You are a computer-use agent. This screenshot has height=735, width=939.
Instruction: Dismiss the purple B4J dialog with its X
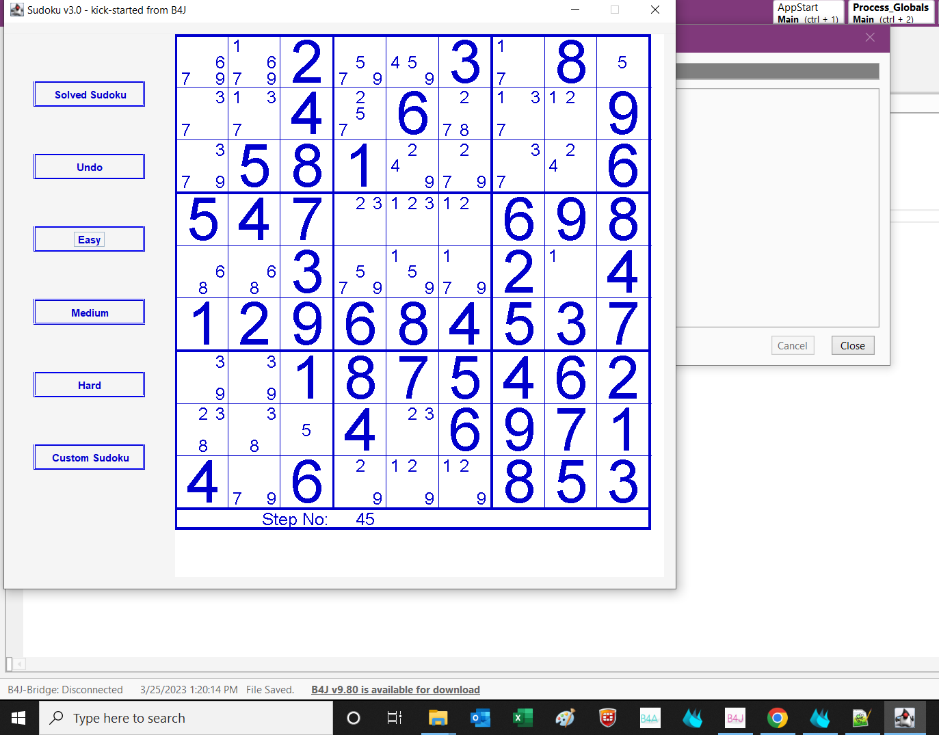[870, 37]
